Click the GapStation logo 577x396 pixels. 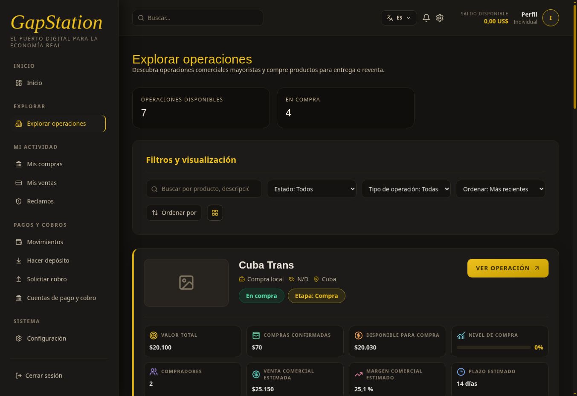click(56, 23)
